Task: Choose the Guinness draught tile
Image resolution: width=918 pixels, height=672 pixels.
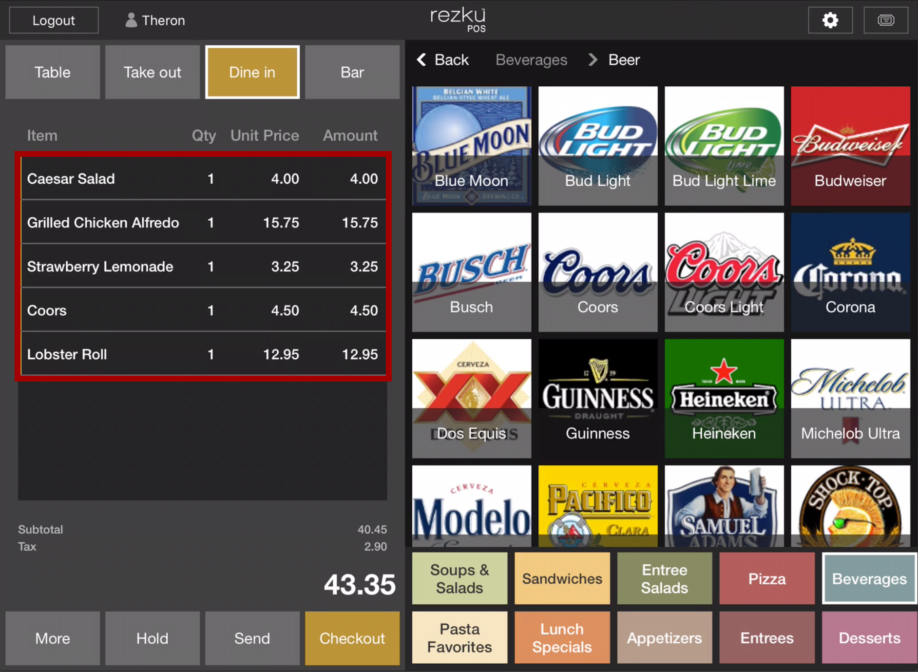Action: pyautogui.click(x=598, y=398)
